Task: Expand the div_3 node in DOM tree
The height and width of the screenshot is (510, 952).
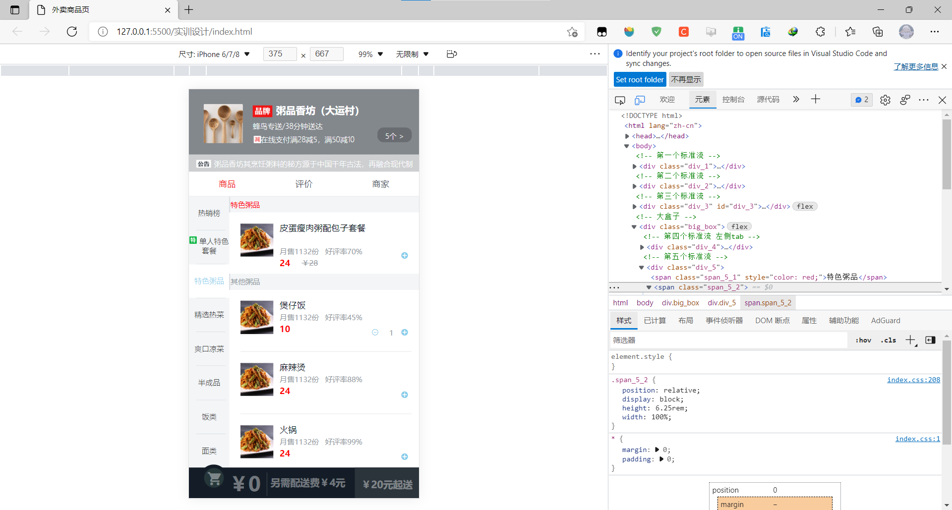Action: (635, 206)
